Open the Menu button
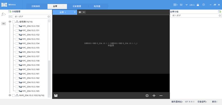The width and height of the screenshot is (222, 105). coord(9,5)
